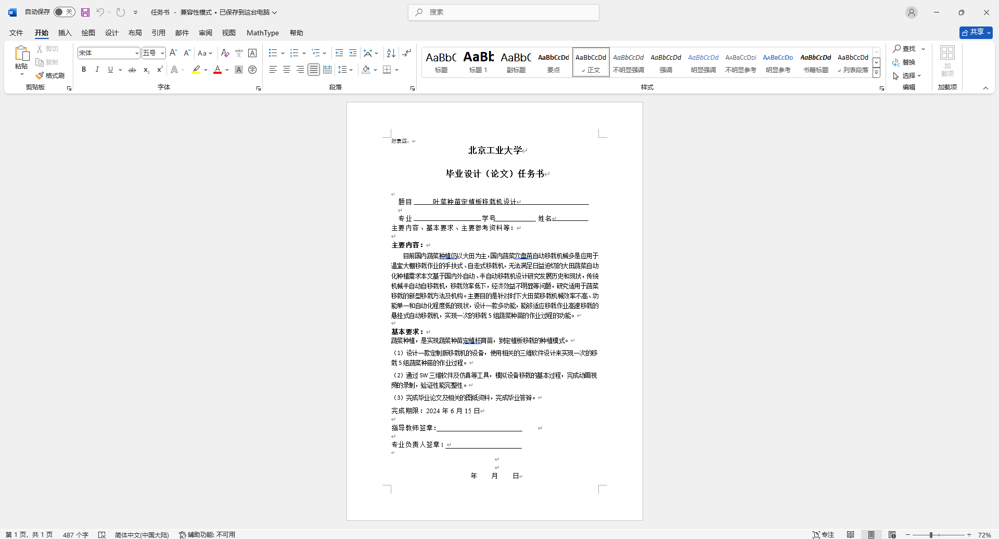999x539 pixels.
Task: Click the 72% zoom level
Action: click(984, 535)
